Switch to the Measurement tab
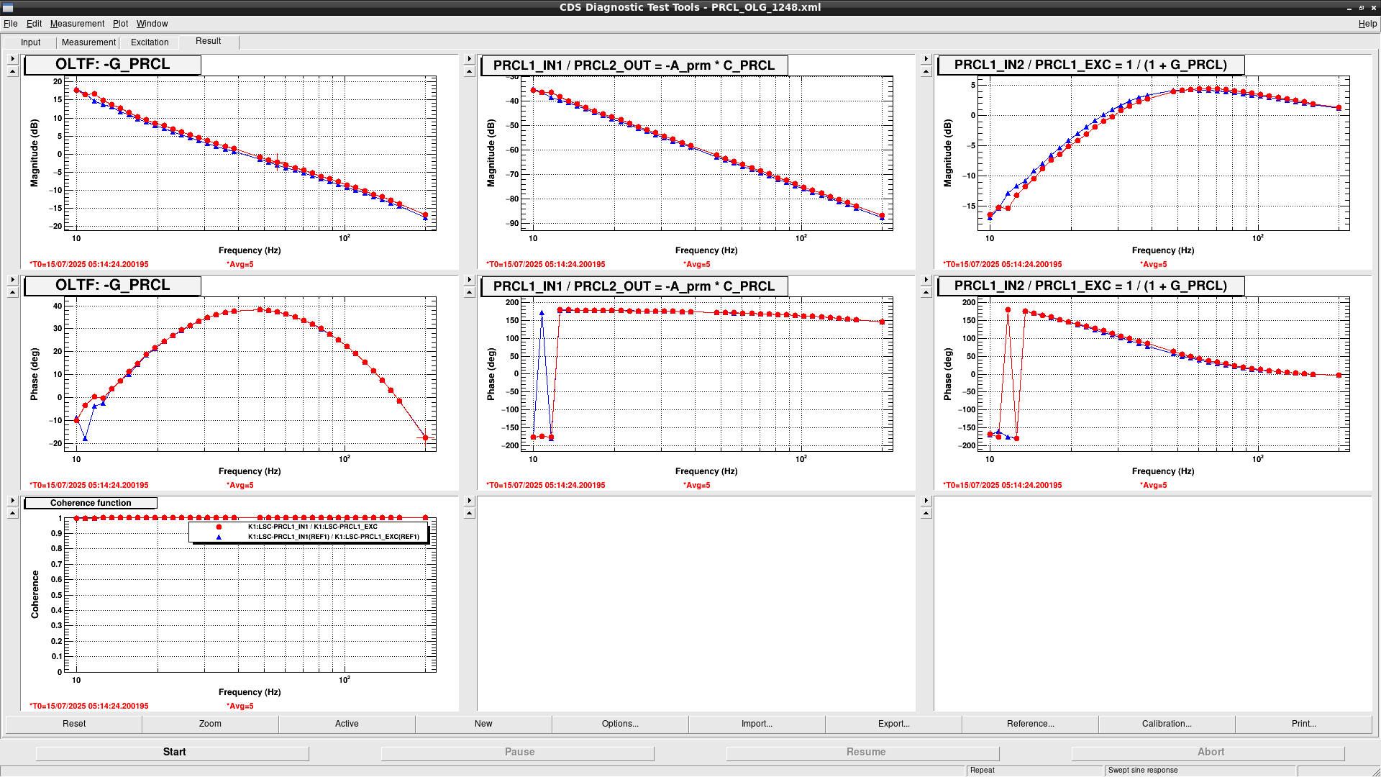The height and width of the screenshot is (777, 1381). [88, 42]
